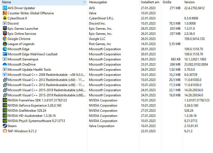Viewport: 213px width, 153px height.
Task: Click the Epic Online Services icon
Action: 5,33
